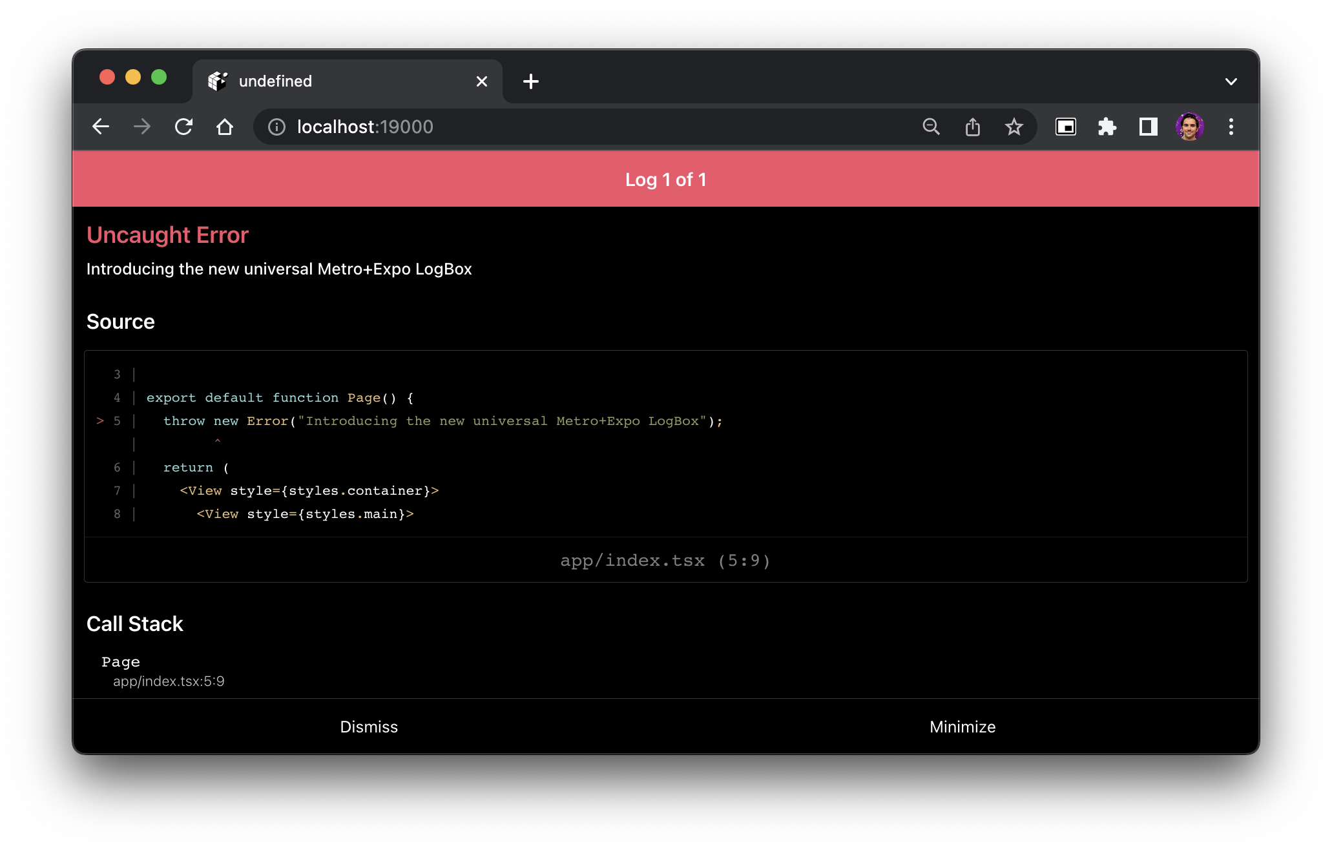Viewport: 1332px width, 850px height.
Task: Click the tab favicon cube icon
Action: (218, 81)
